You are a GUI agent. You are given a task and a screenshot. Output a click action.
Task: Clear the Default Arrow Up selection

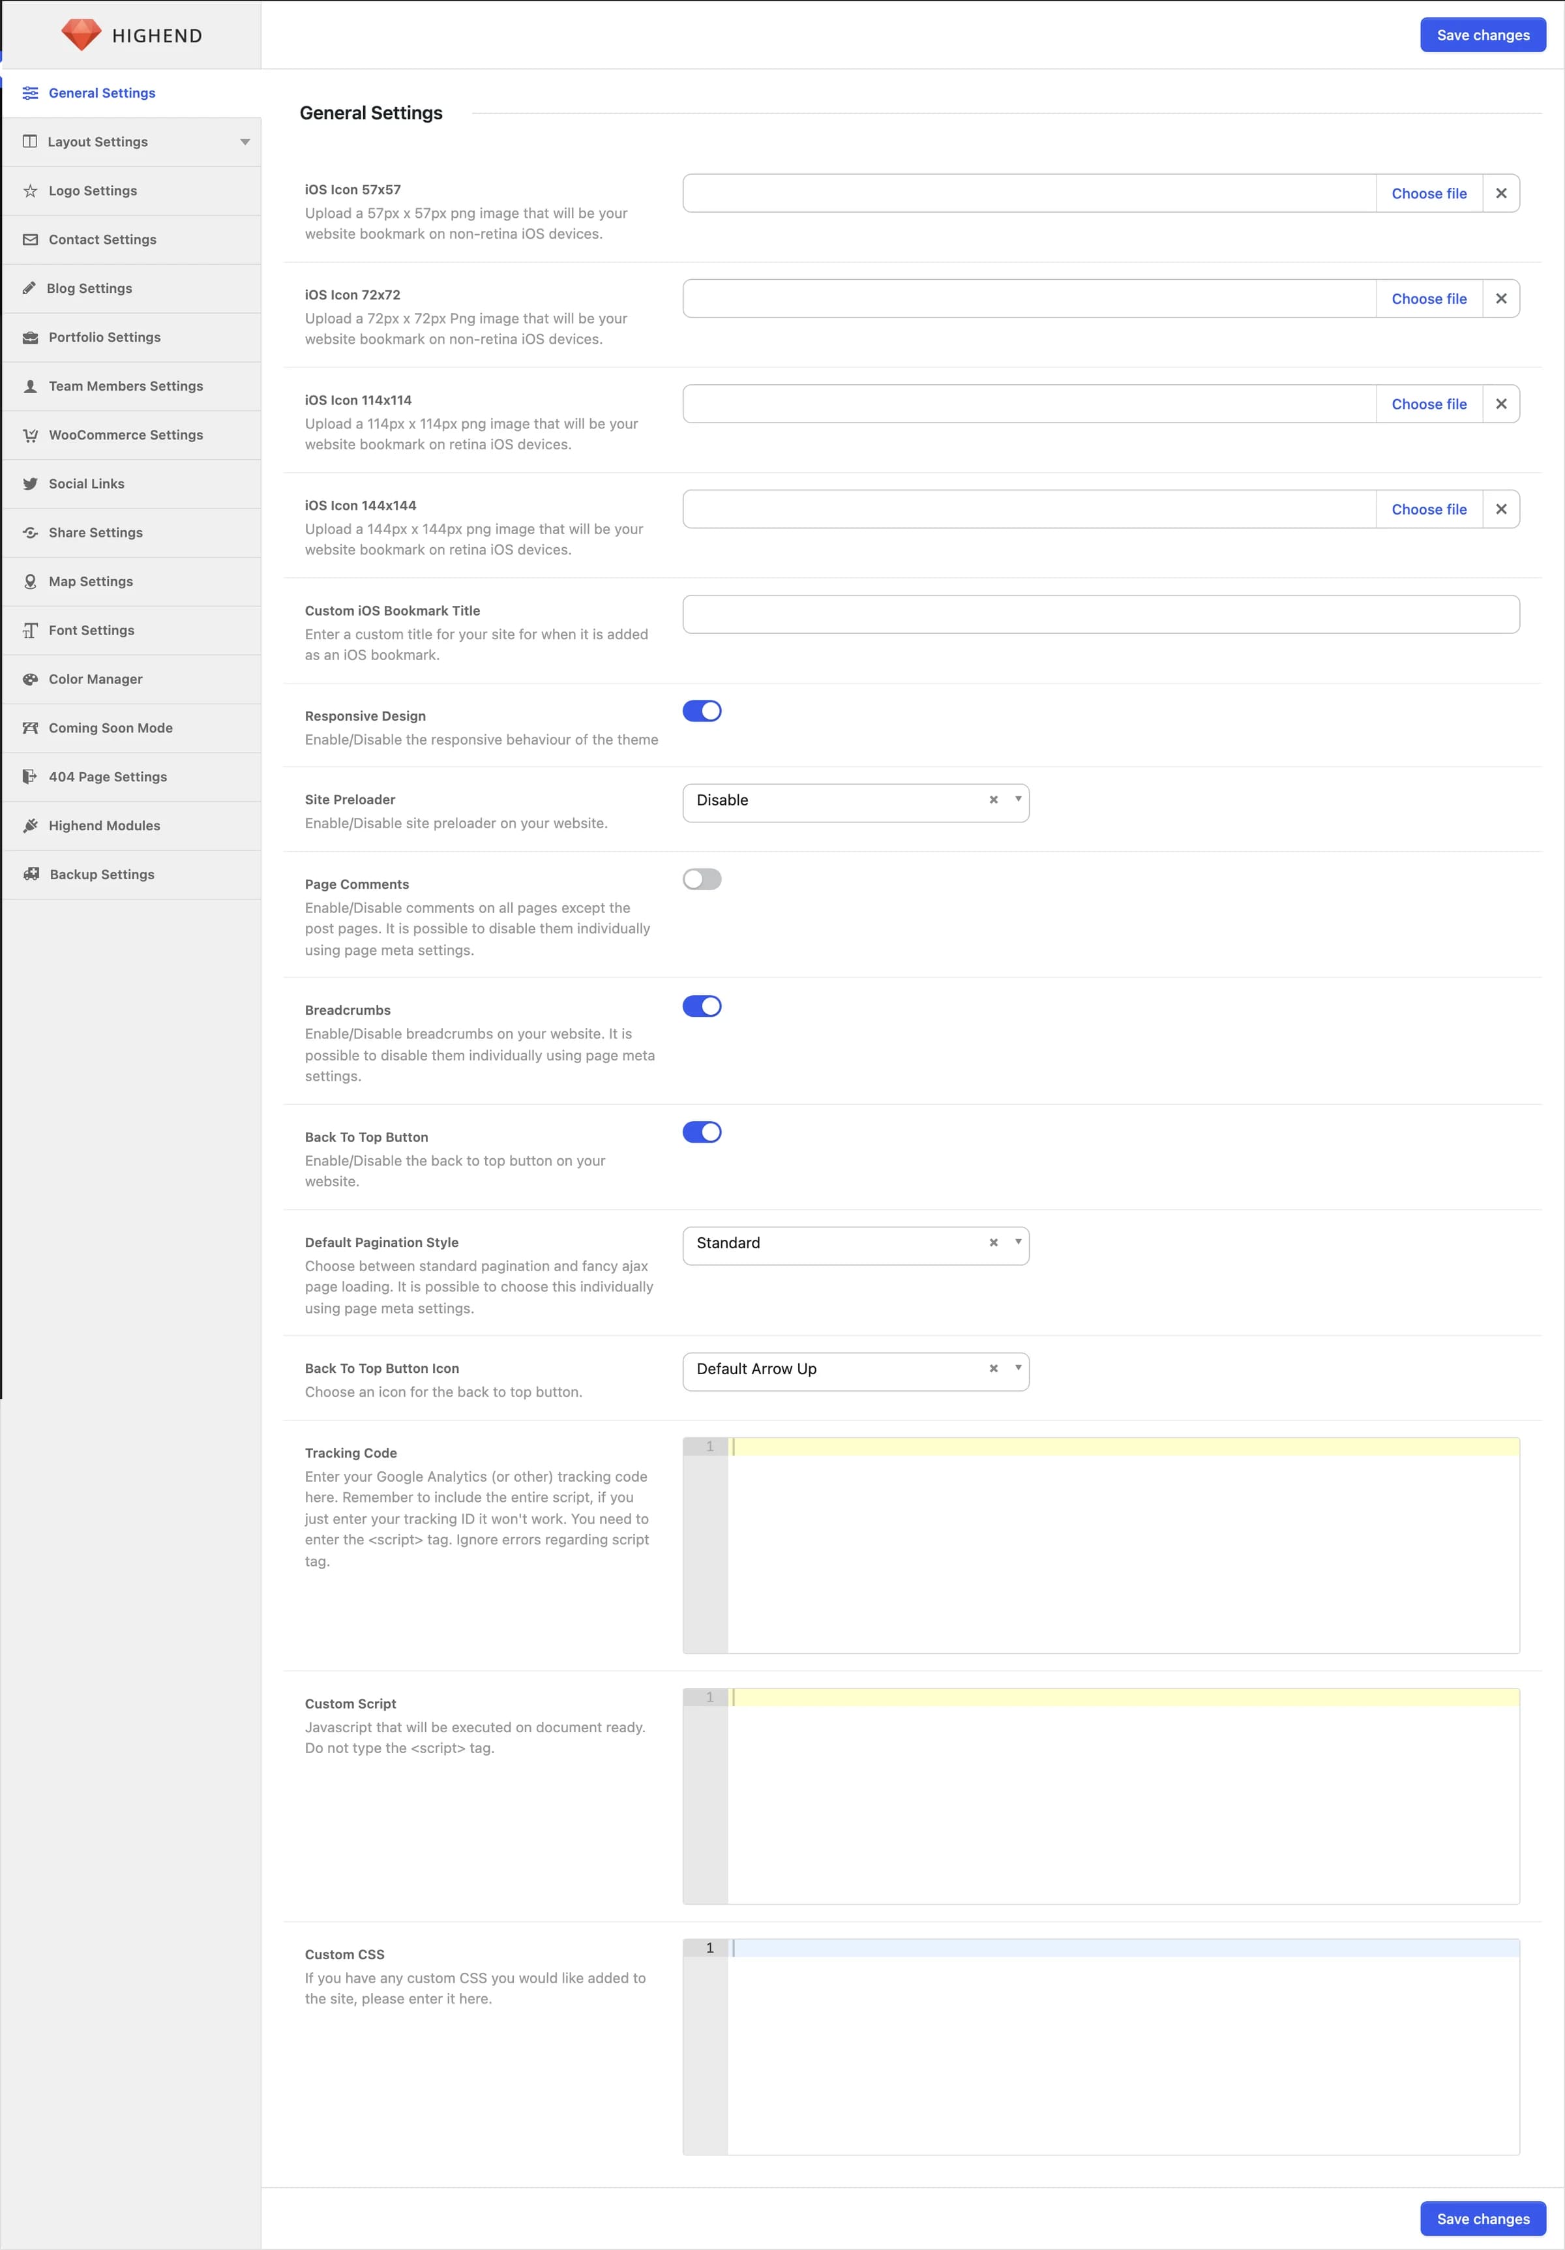[x=994, y=1368]
